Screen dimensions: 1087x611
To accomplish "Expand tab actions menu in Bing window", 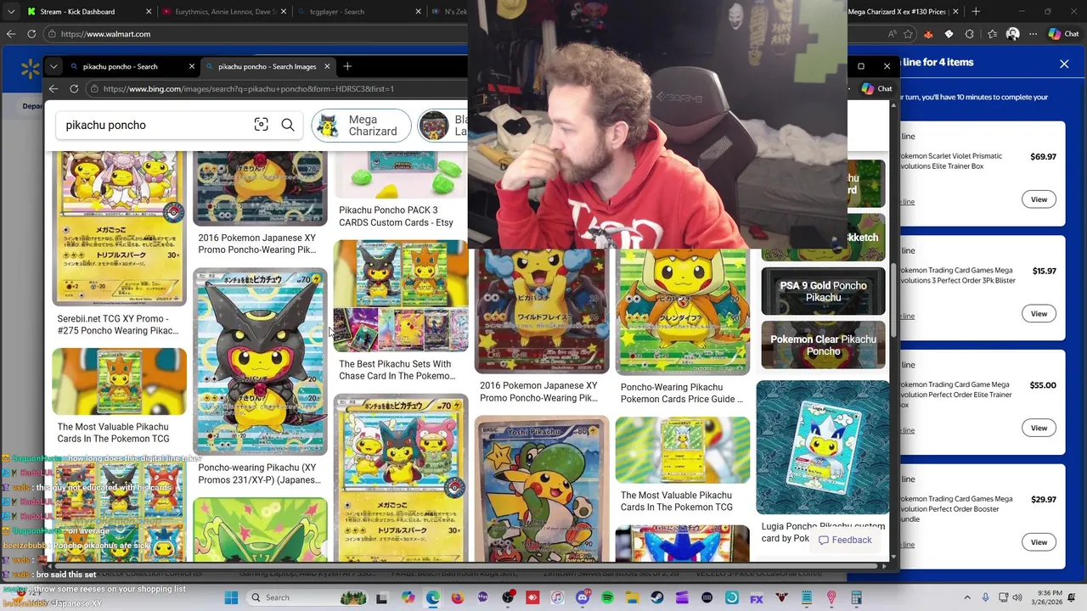I will click(54, 66).
